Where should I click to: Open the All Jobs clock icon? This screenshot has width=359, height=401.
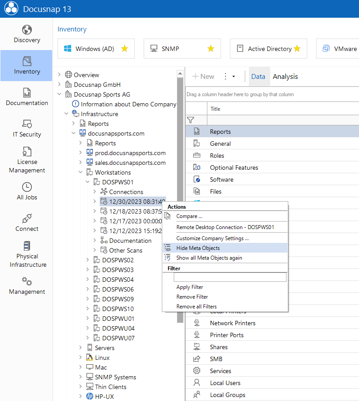(27, 187)
